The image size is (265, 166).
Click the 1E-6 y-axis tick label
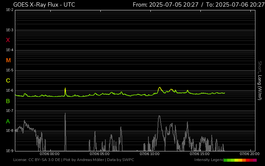10,91
